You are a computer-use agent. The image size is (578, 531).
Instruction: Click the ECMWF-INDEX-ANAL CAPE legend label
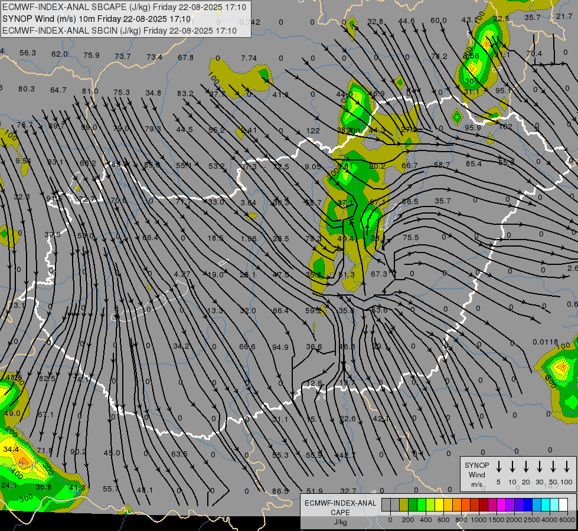coord(340,512)
